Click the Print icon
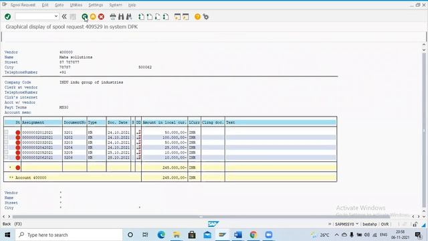The height and width of the screenshot is (241, 428). [x=113, y=17]
